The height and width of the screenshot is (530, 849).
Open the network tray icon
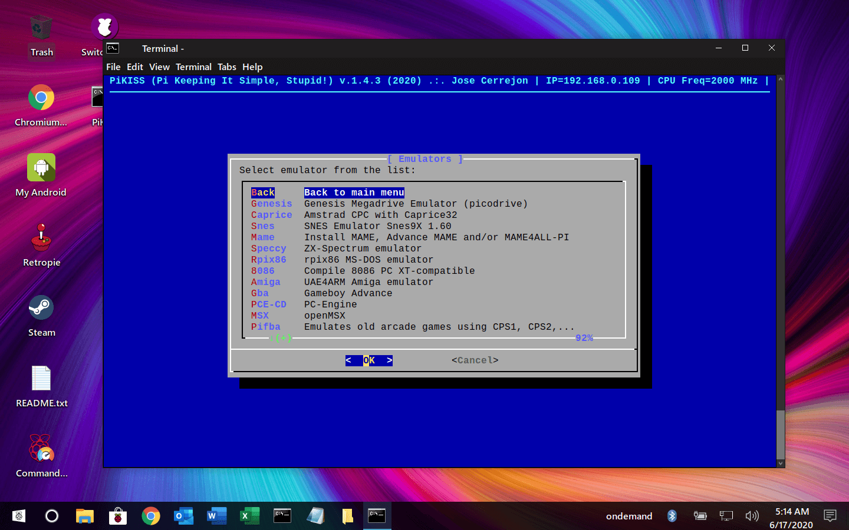pos(726,516)
